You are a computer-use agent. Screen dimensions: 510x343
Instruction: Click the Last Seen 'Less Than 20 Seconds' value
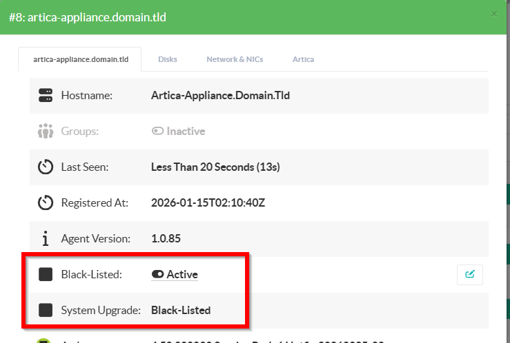[x=215, y=167]
